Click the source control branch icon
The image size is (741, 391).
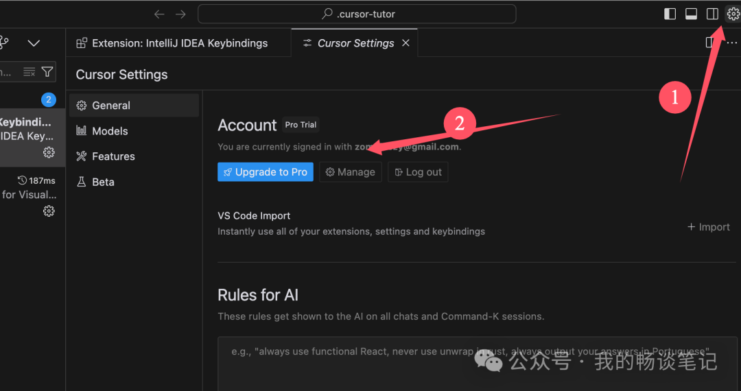4,43
